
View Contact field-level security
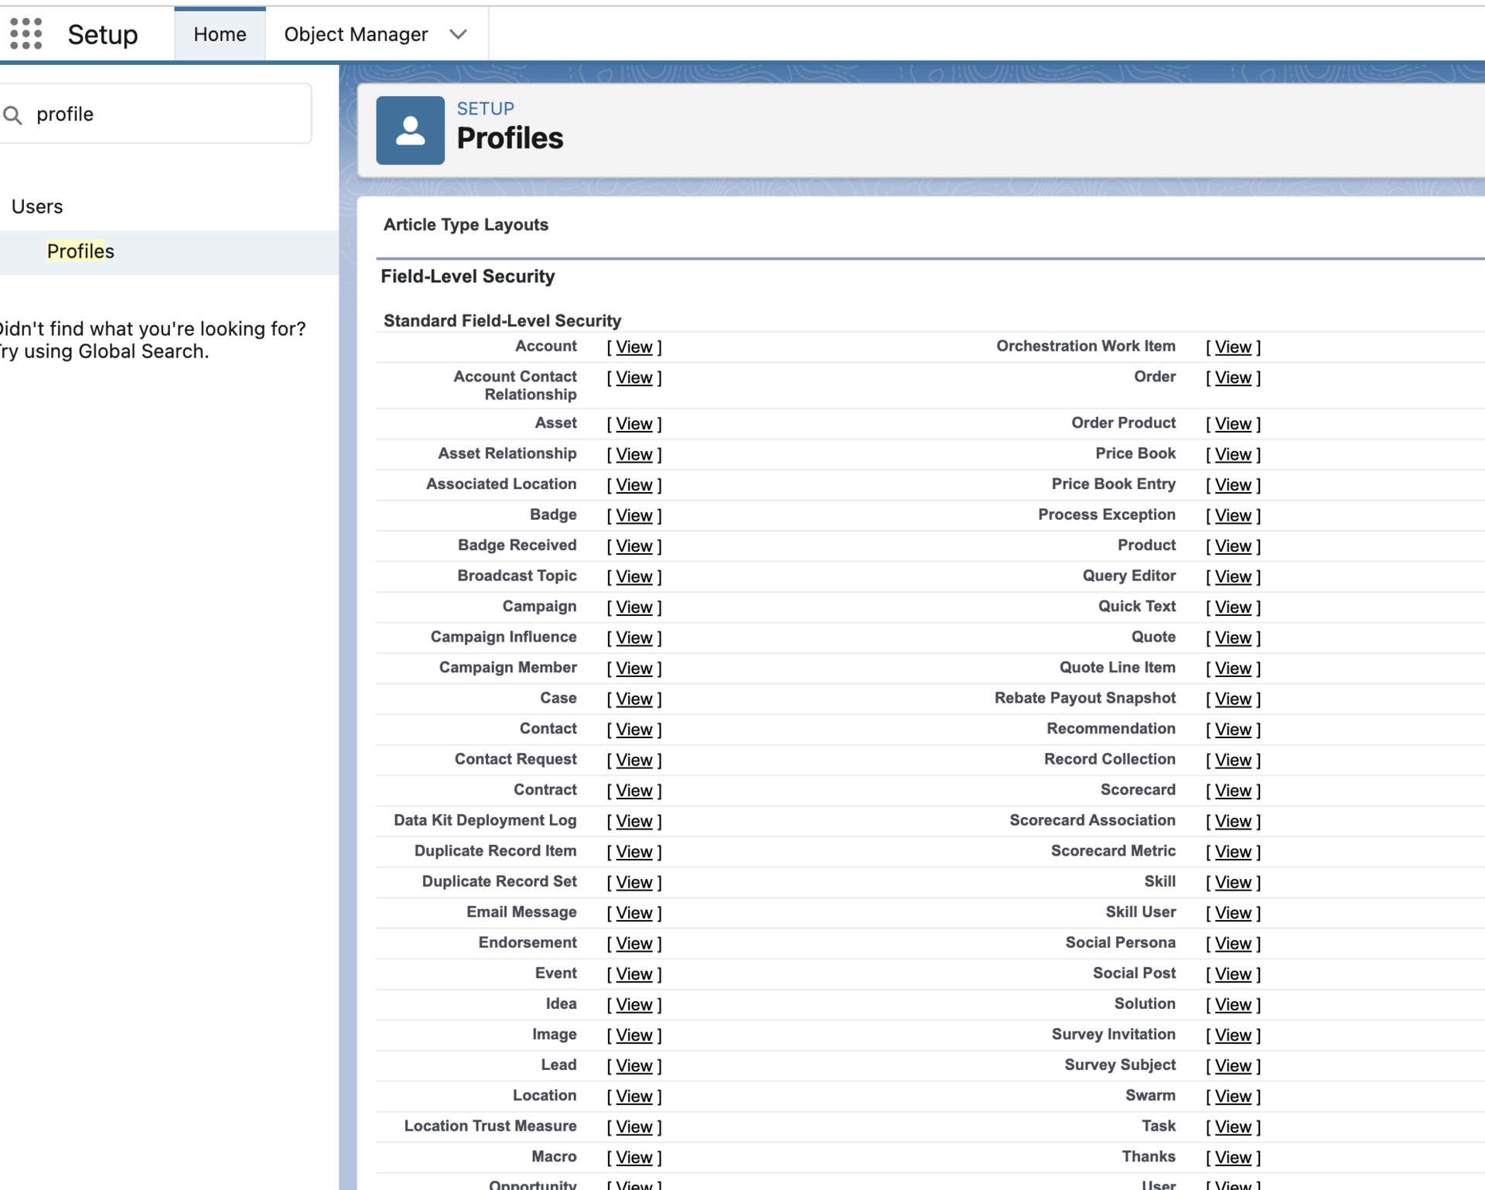tap(633, 729)
